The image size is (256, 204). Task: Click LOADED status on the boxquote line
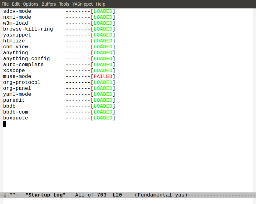tap(103, 118)
